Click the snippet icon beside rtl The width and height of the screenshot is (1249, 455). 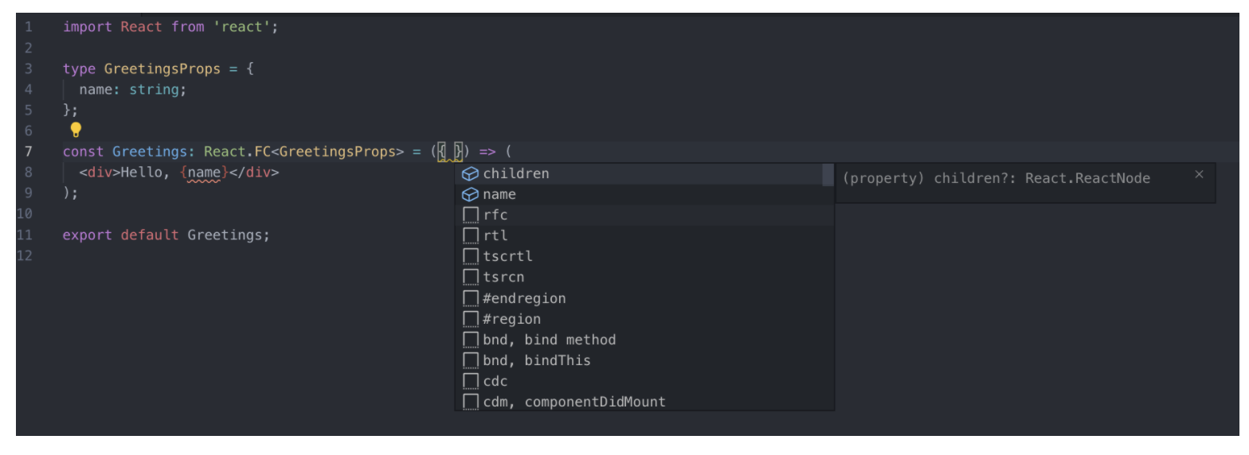coord(471,235)
